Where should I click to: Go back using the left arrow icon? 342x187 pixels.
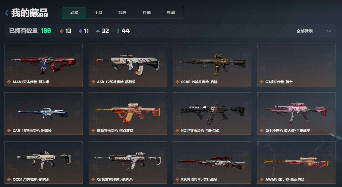point(7,13)
